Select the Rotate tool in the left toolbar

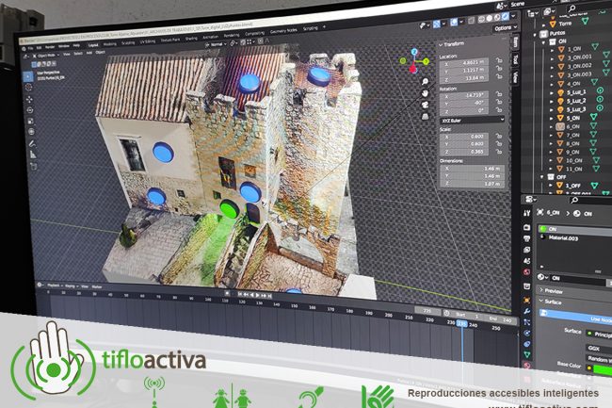pos(30,110)
